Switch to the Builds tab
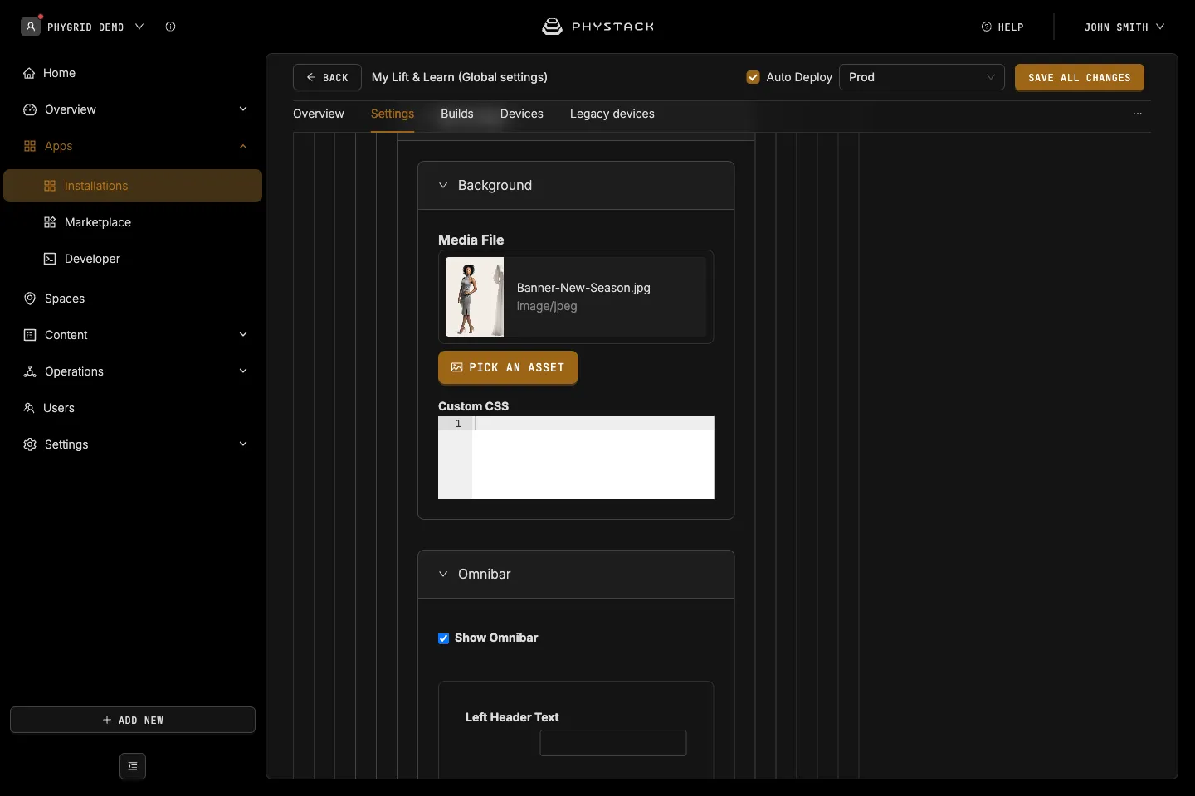The image size is (1195, 796). pyautogui.click(x=457, y=114)
